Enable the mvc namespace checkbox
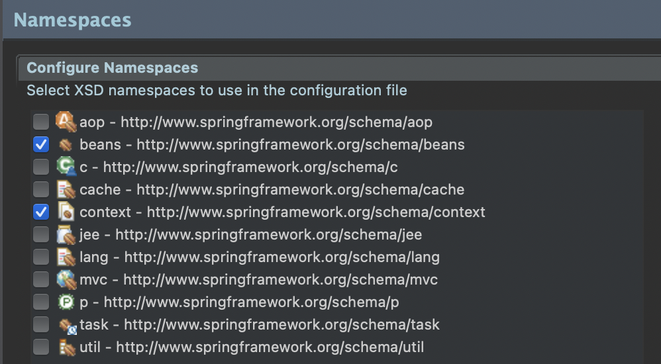 (x=41, y=280)
